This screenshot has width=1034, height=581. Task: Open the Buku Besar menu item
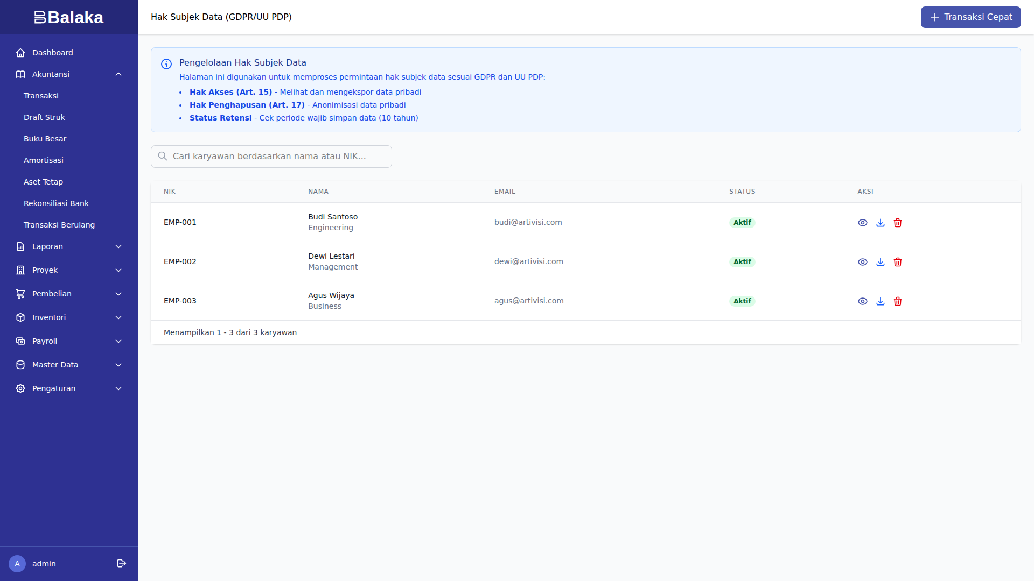(45, 139)
